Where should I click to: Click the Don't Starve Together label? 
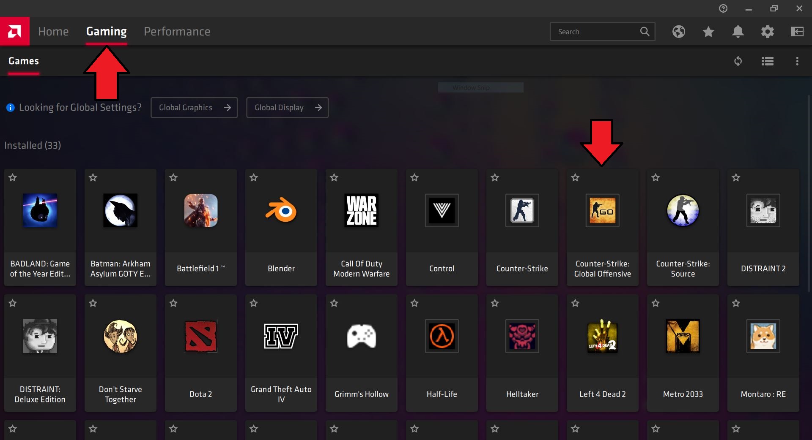coord(121,394)
